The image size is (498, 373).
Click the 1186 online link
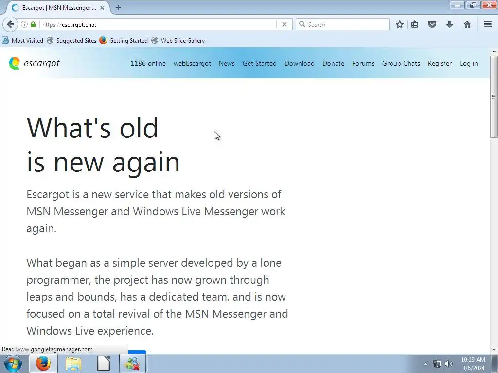tap(148, 63)
